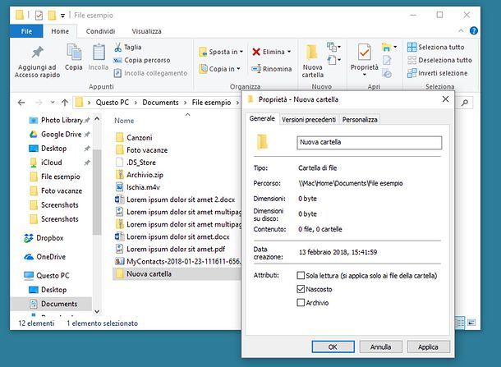Open the blue Help question mark icon
Viewport: 501px width, 367px height.
[474, 30]
